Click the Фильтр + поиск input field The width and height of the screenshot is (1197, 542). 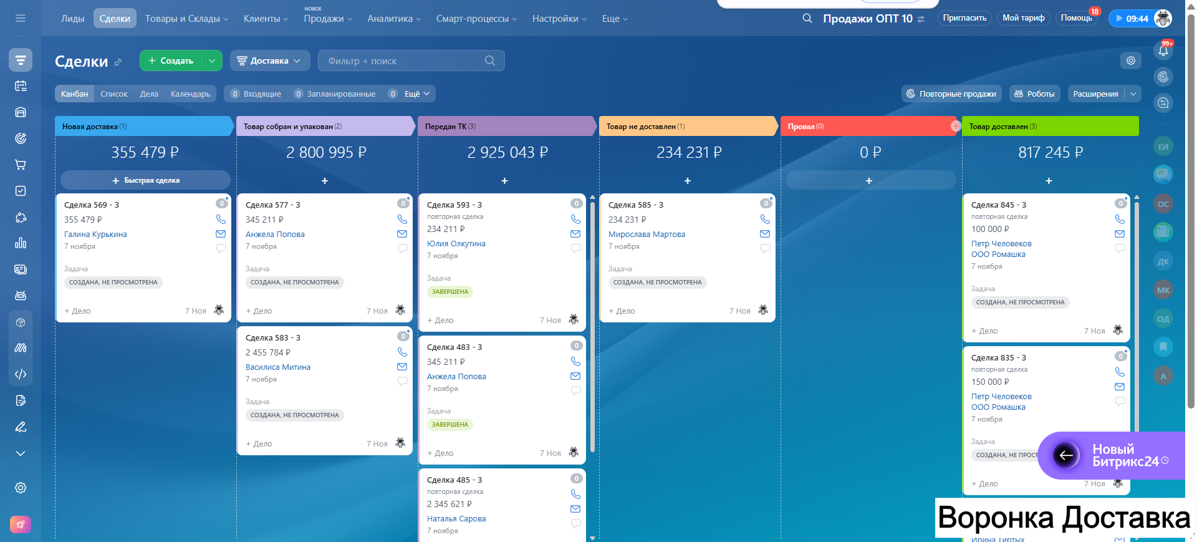click(x=411, y=60)
